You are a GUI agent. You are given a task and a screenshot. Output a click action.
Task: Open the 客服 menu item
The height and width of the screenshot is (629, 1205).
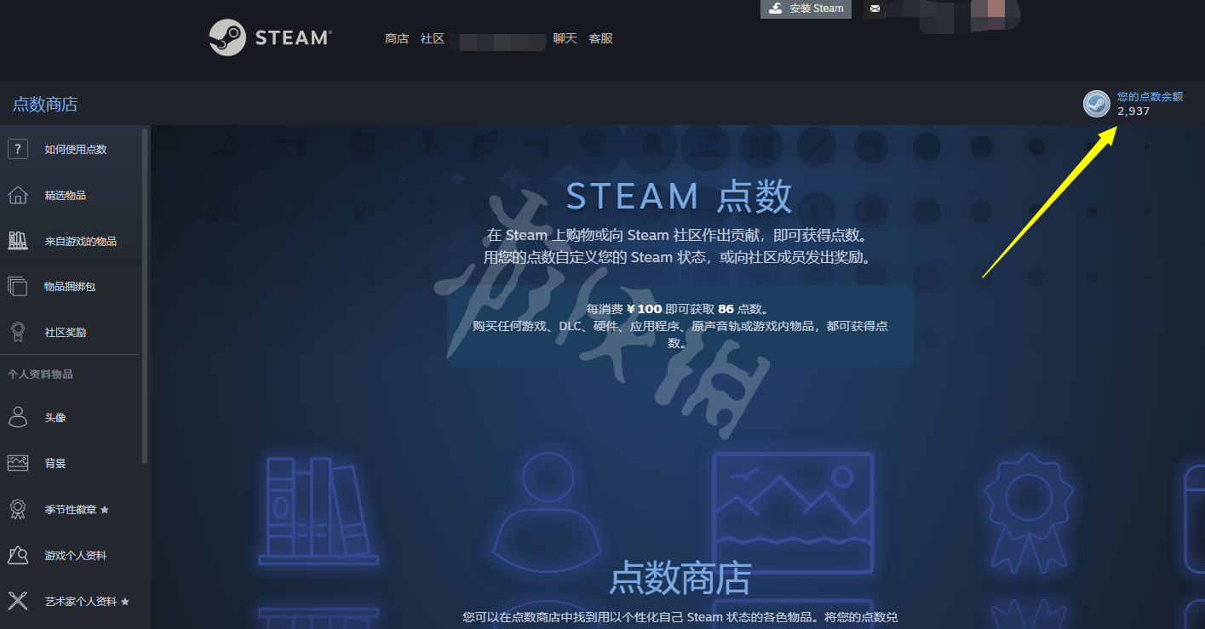[600, 38]
